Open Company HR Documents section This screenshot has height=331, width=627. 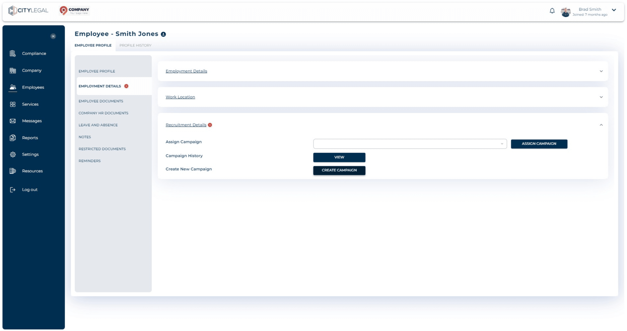click(x=103, y=113)
